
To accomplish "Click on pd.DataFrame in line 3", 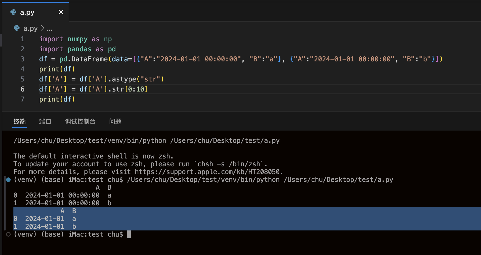I will pos(83,59).
